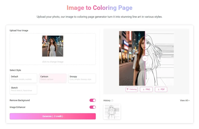Click the PNG download arrow icon
Viewport: 199px width, 129px height.
click(144, 89)
